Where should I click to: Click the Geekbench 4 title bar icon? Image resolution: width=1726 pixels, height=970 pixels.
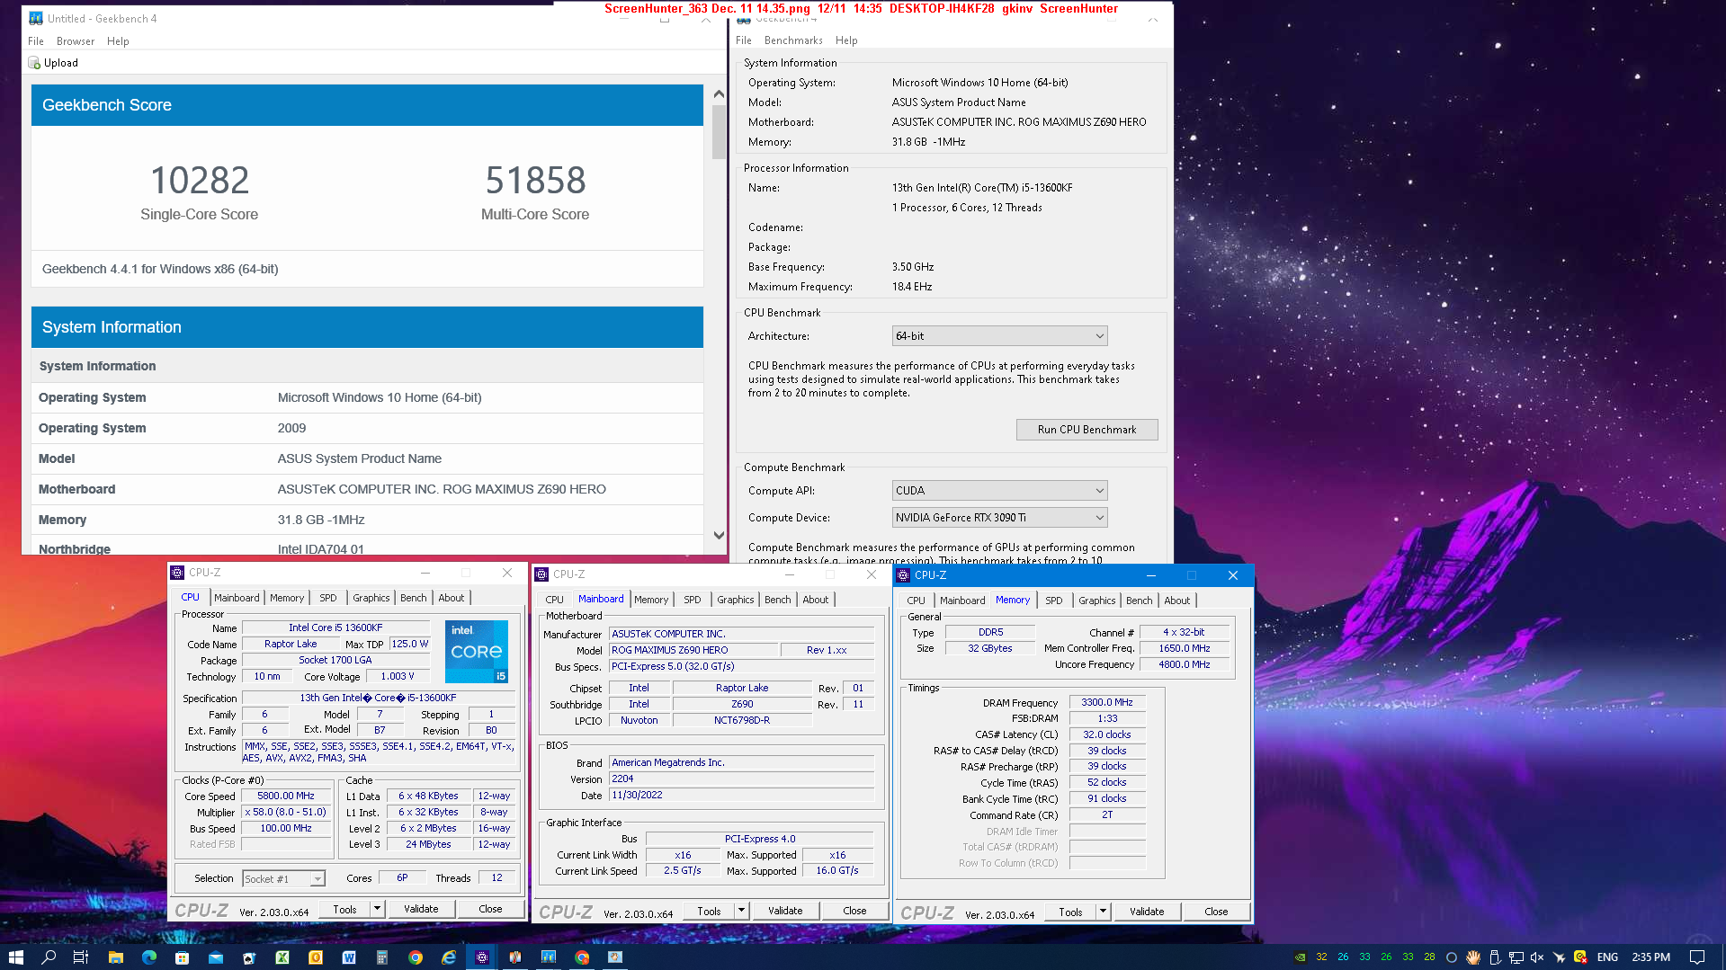click(36, 18)
